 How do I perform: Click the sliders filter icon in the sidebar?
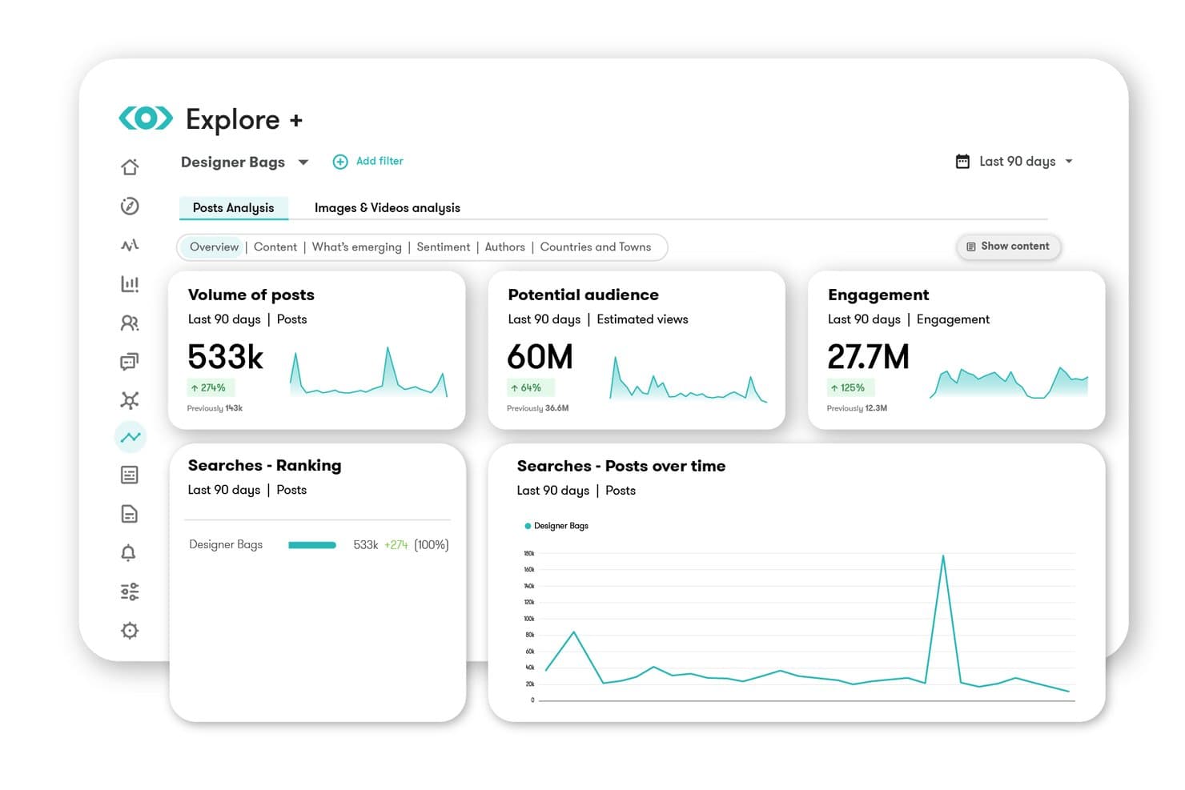click(130, 591)
